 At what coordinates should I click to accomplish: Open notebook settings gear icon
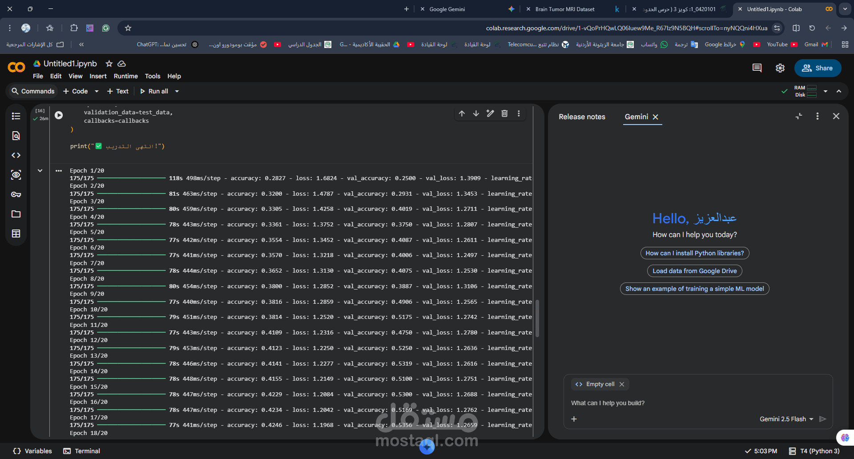point(780,68)
